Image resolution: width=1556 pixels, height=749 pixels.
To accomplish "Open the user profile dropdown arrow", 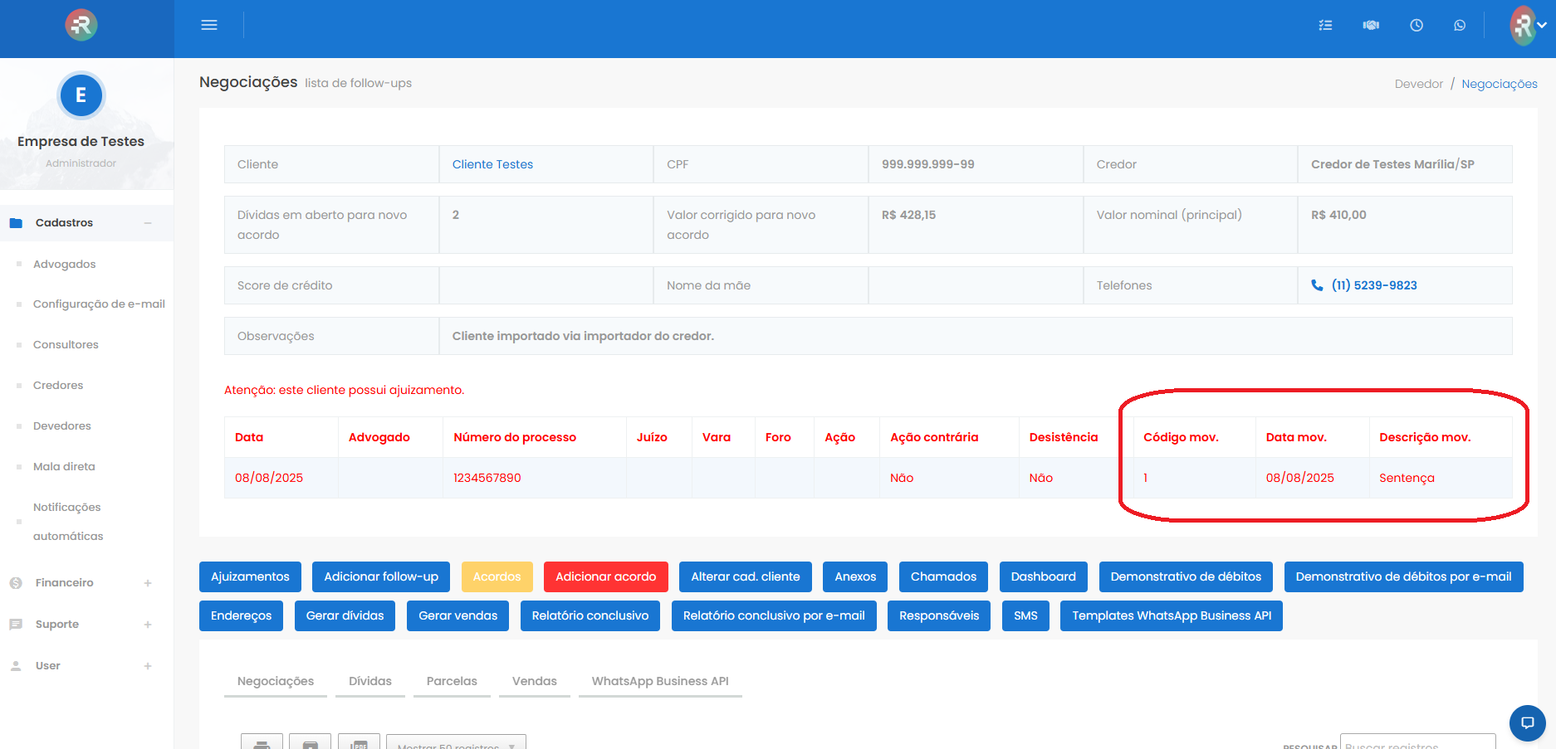I will click(x=1542, y=26).
